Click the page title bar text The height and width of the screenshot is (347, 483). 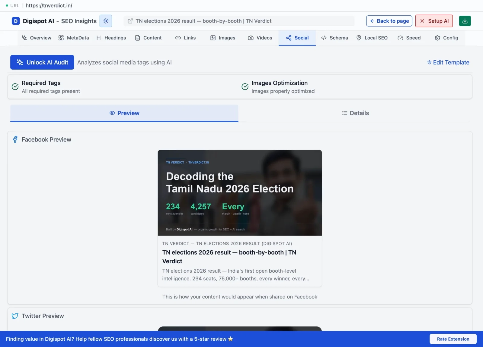(203, 21)
